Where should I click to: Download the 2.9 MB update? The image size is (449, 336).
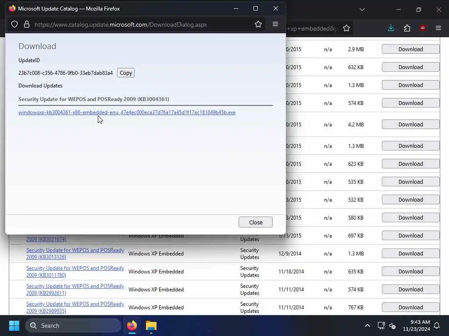(x=410, y=49)
